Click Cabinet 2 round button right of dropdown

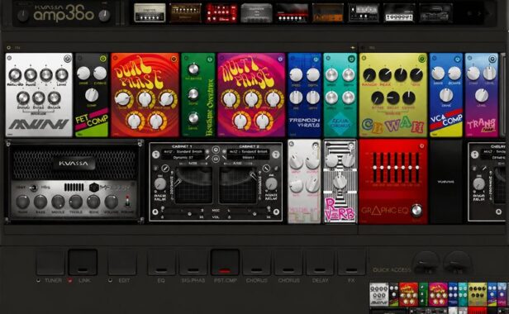276,155
